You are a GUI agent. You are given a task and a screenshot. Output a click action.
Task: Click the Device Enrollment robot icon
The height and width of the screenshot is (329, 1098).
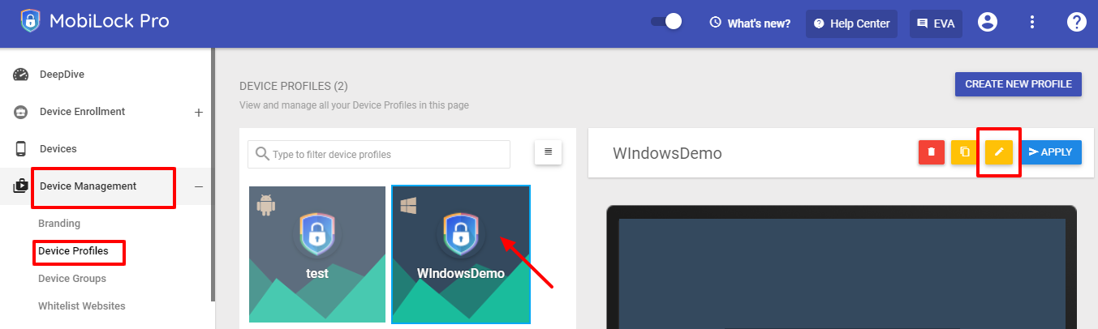pos(21,113)
